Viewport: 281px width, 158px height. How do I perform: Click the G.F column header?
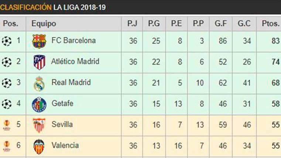(221, 24)
